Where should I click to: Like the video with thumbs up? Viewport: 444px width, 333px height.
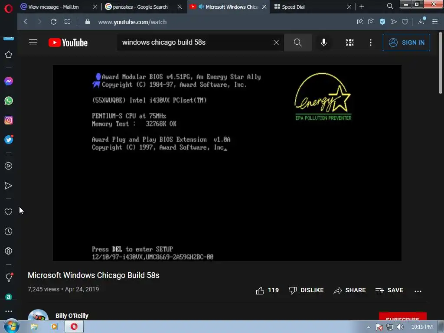coord(267,290)
